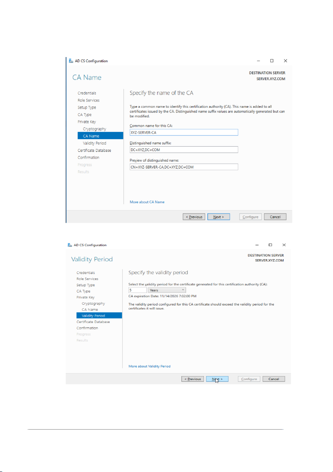
Task: Click Previous button in CA Name window
Action: click(x=194, y=217)
